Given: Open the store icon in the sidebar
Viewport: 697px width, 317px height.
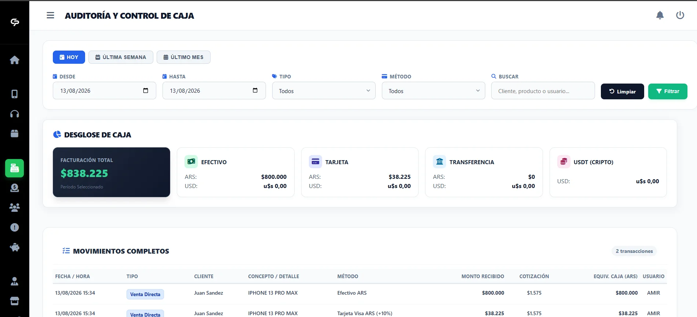Looking at the screenshot, I should tap(15, 301).
